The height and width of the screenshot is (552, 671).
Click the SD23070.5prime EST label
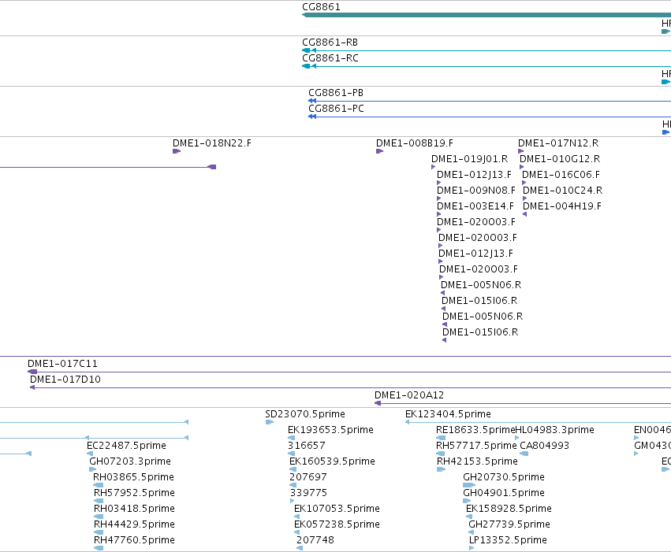[x=305, y=414]
